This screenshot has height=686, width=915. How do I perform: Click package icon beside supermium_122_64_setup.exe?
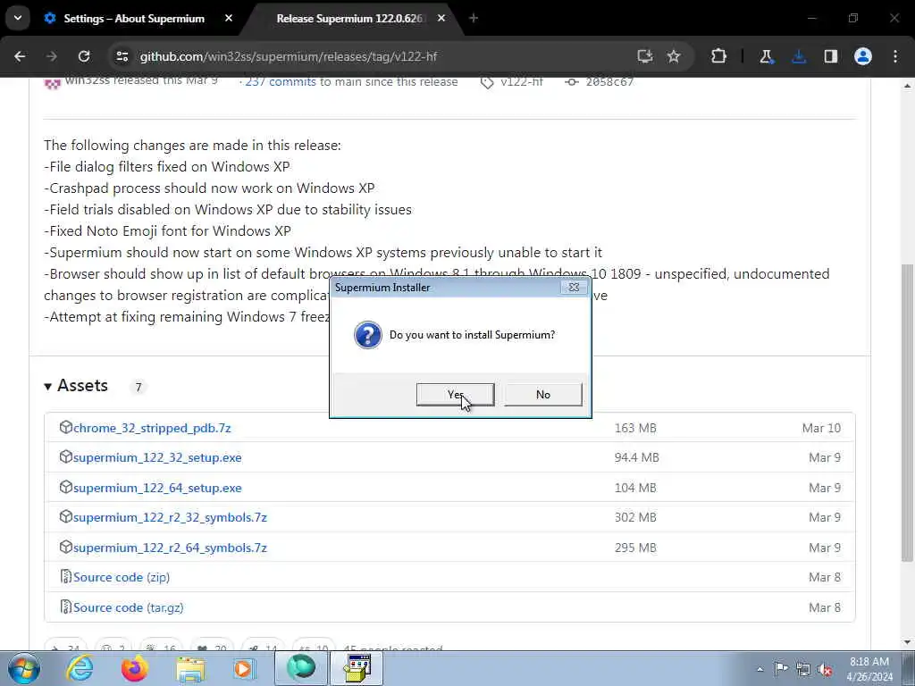point(65,487)
